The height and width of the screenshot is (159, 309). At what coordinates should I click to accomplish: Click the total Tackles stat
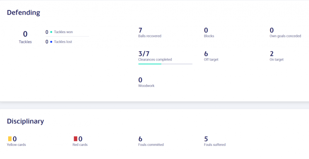coord(25,37)
